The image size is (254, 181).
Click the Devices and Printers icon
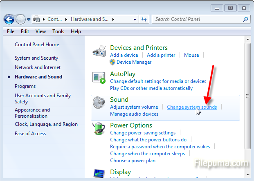point(99,52)
